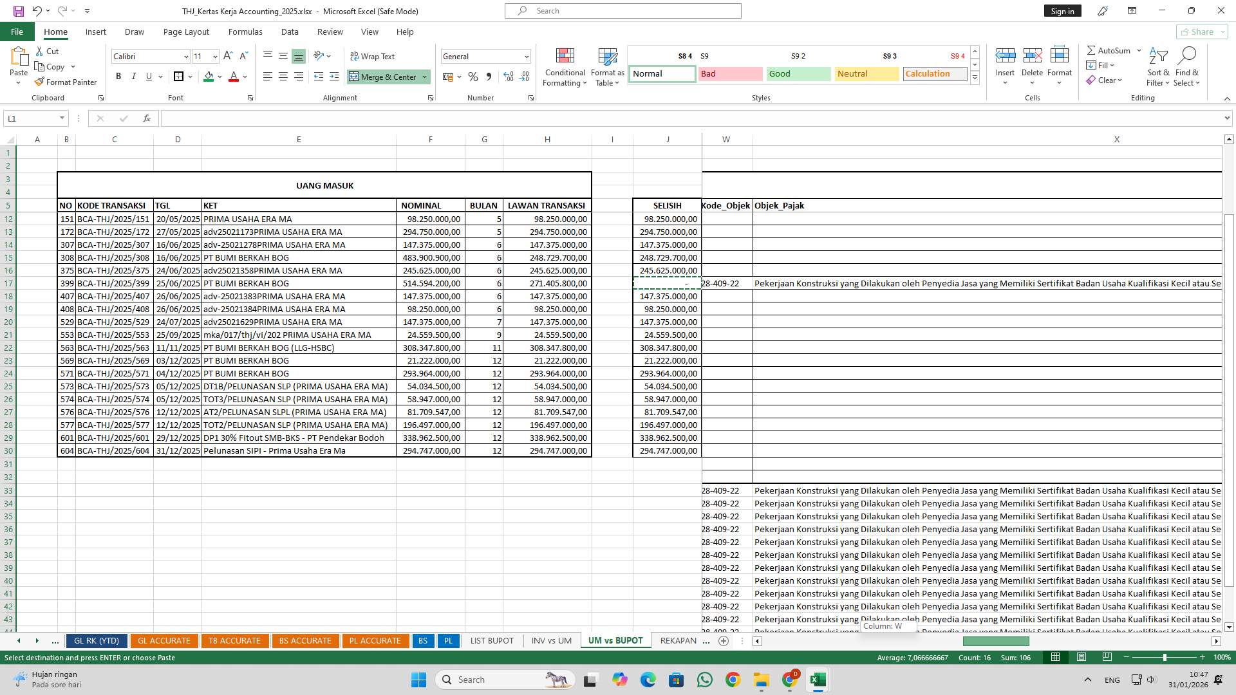
Task: Click the Borders icon in Font group
Action: pyautogui.click(x=179, y=77)
